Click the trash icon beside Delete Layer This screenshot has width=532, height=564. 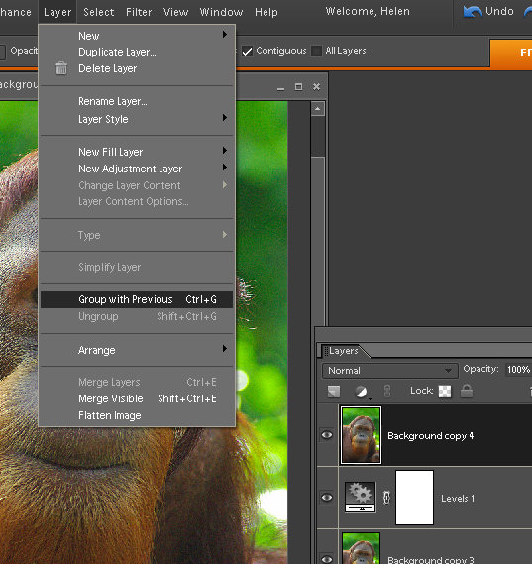click(x=61, y=68)
